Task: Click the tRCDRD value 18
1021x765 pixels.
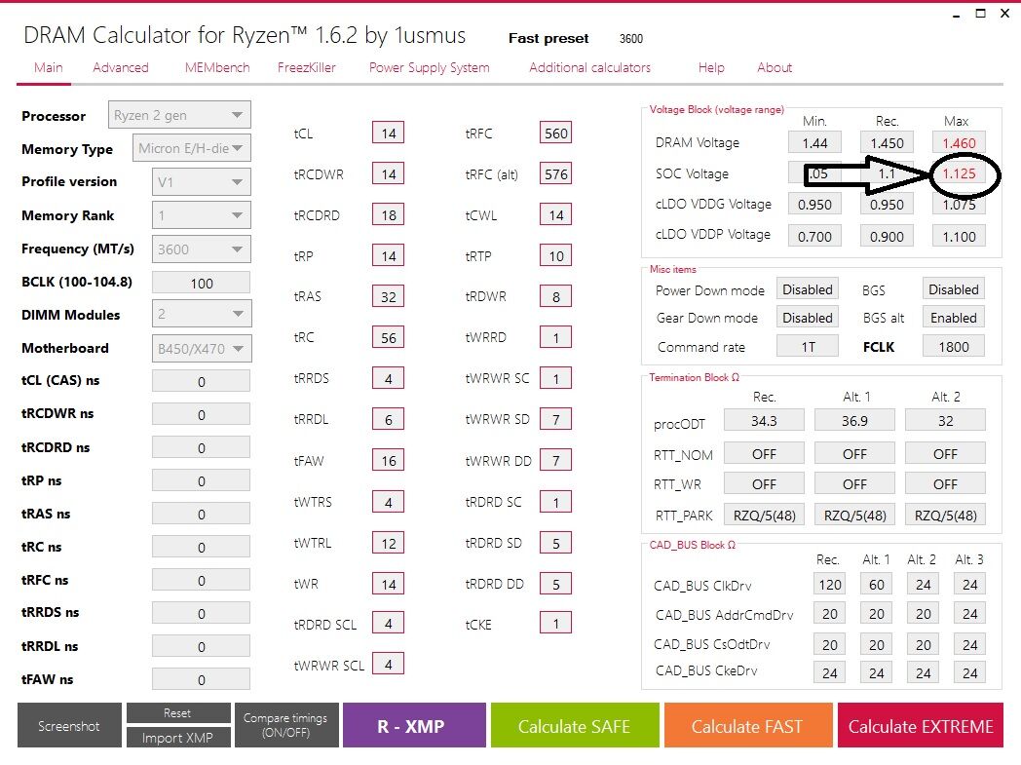Action: point(388,214)
